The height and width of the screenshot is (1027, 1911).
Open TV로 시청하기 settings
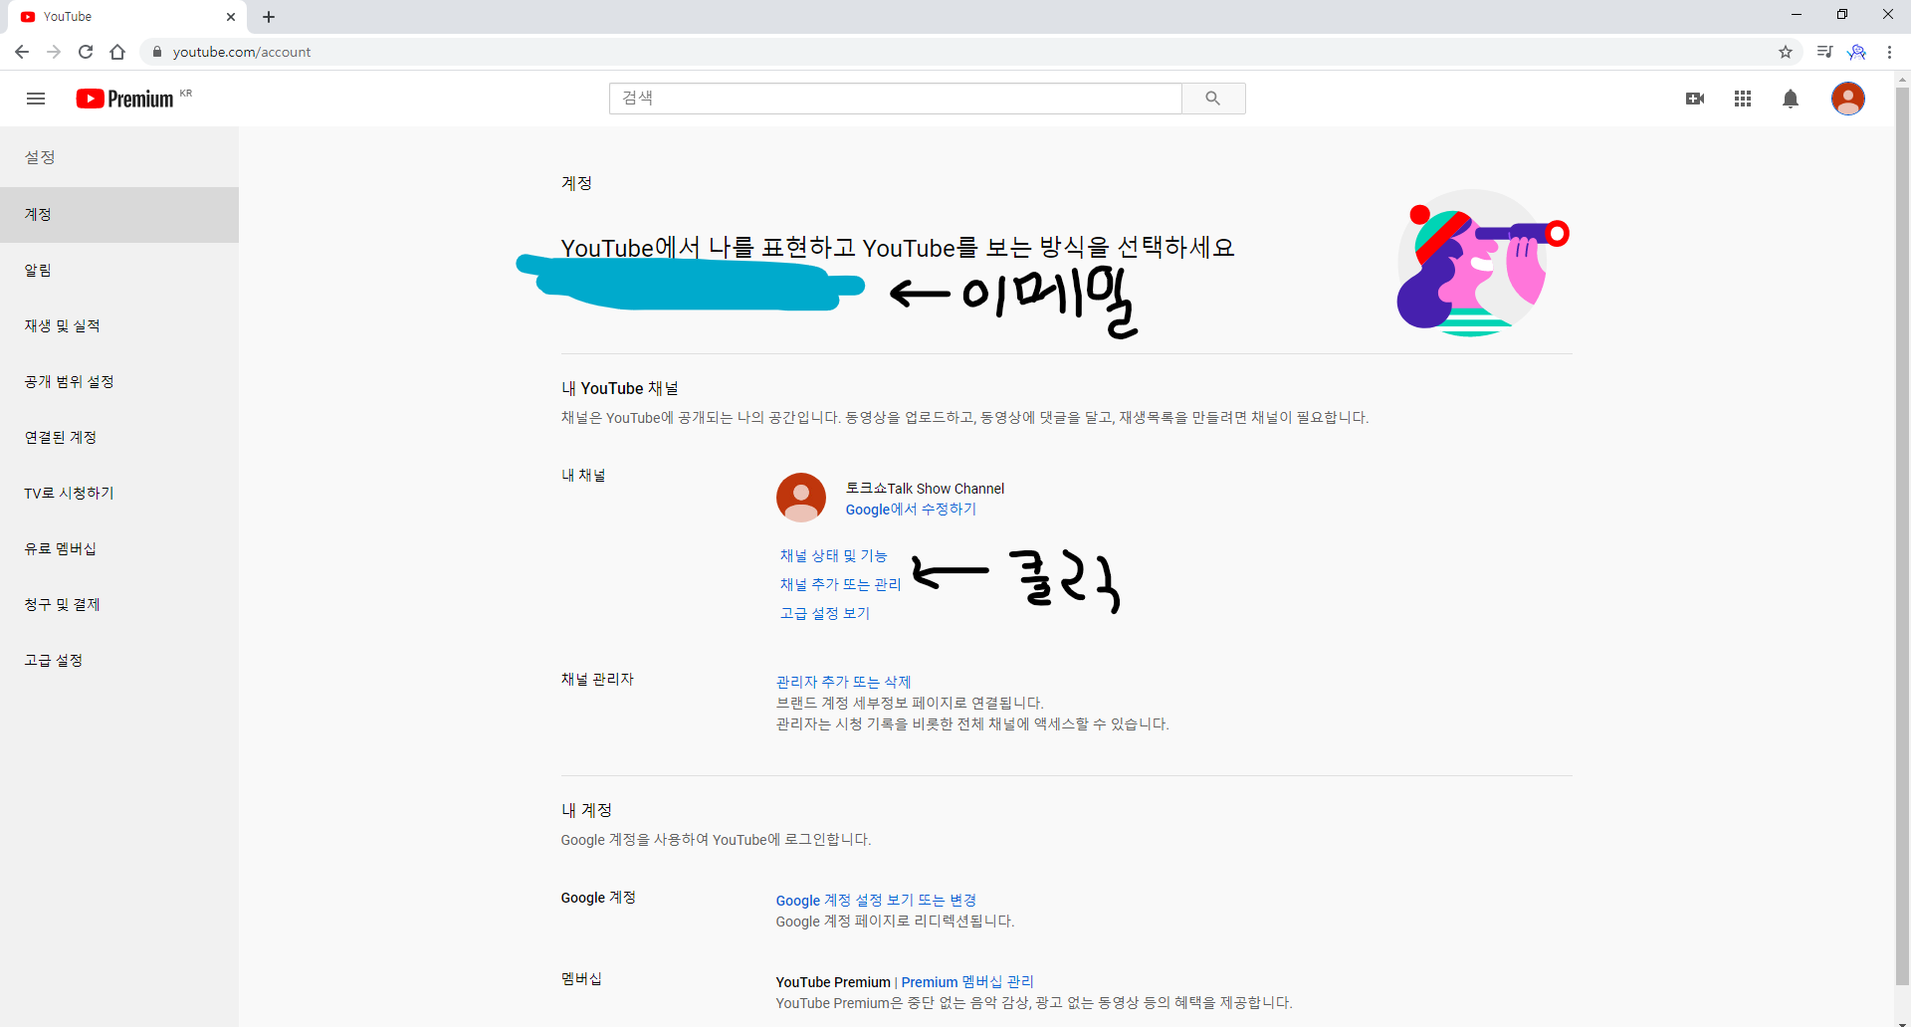pos(119,494)
